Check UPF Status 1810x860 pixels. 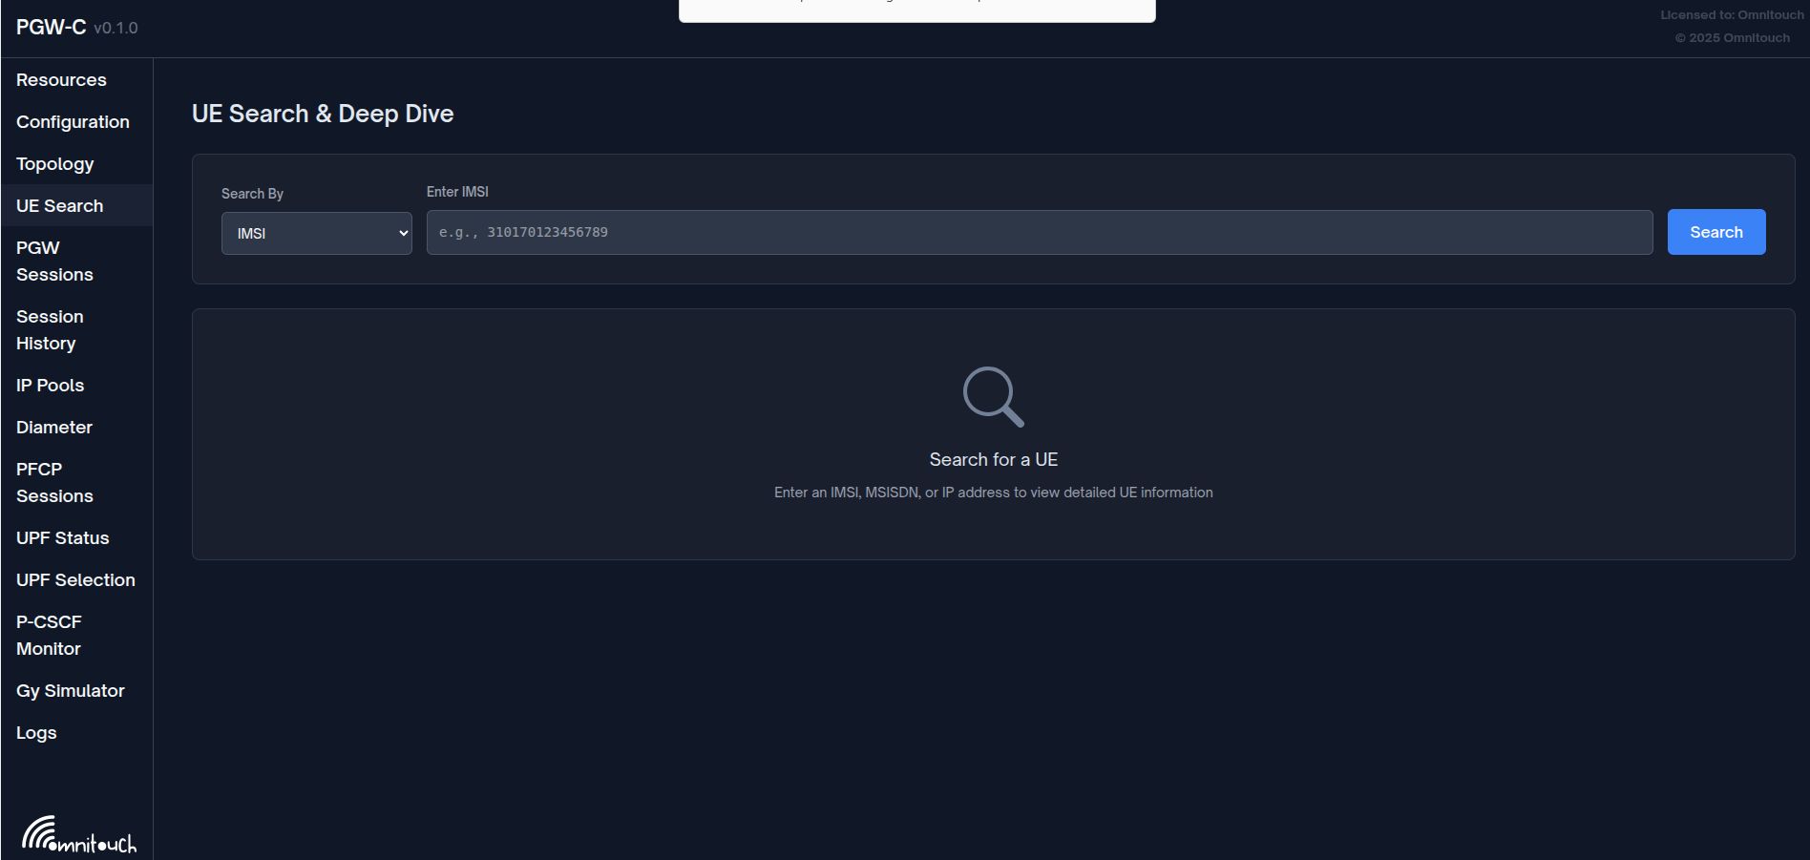[x=62, y=537]
